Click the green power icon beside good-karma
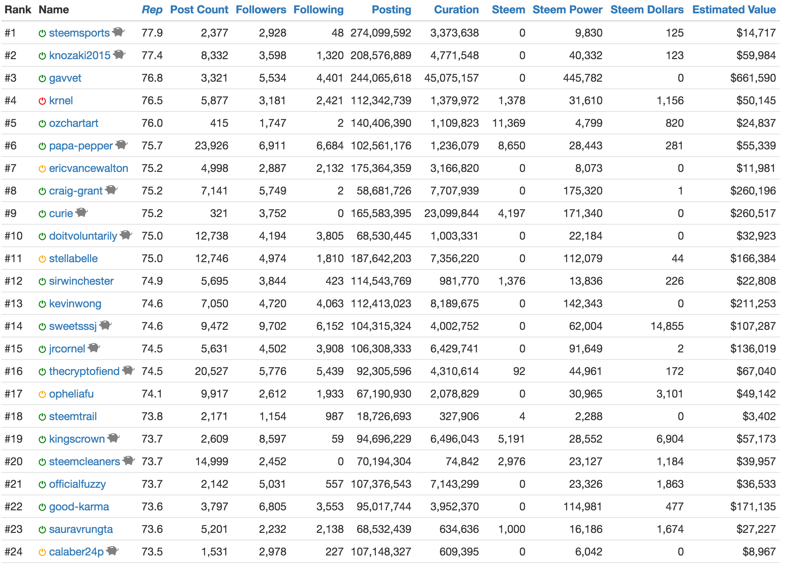 click(42, 507)
